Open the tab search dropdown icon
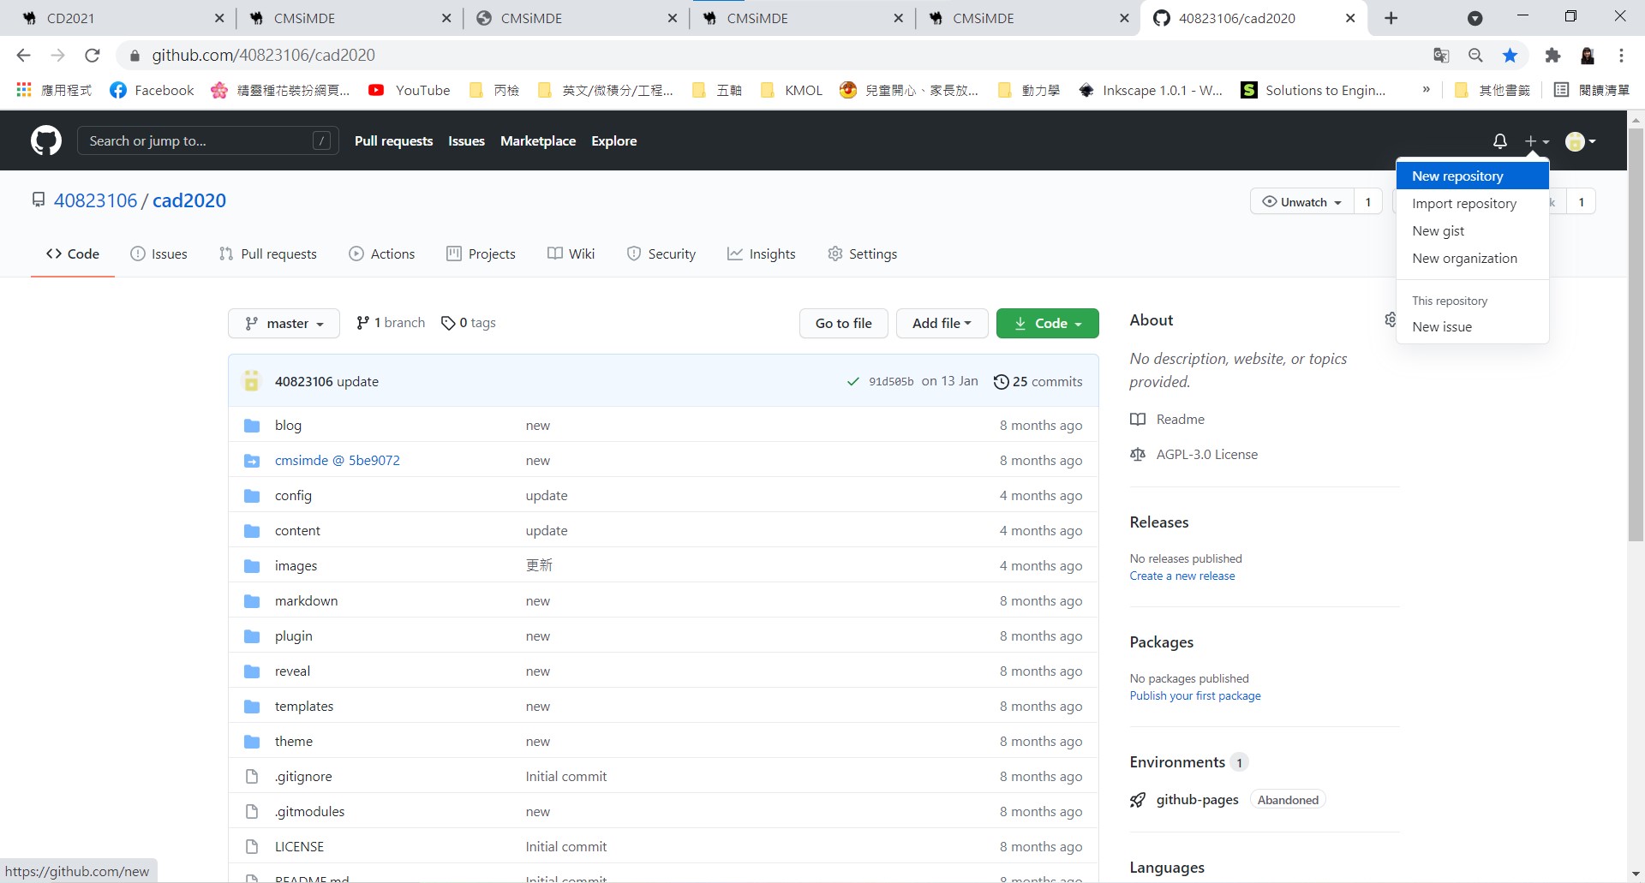The image size is (1645, 883). [1475, 18]
